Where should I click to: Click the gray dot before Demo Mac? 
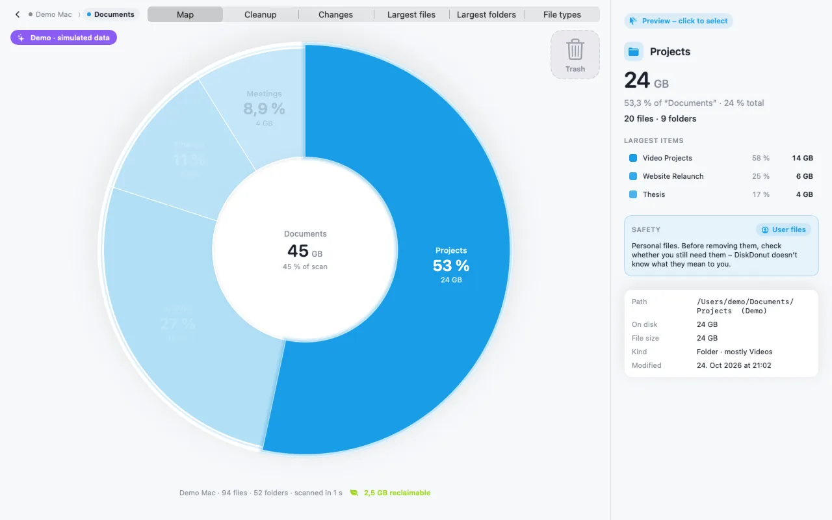pyautogui.click(x=31, y=14)
